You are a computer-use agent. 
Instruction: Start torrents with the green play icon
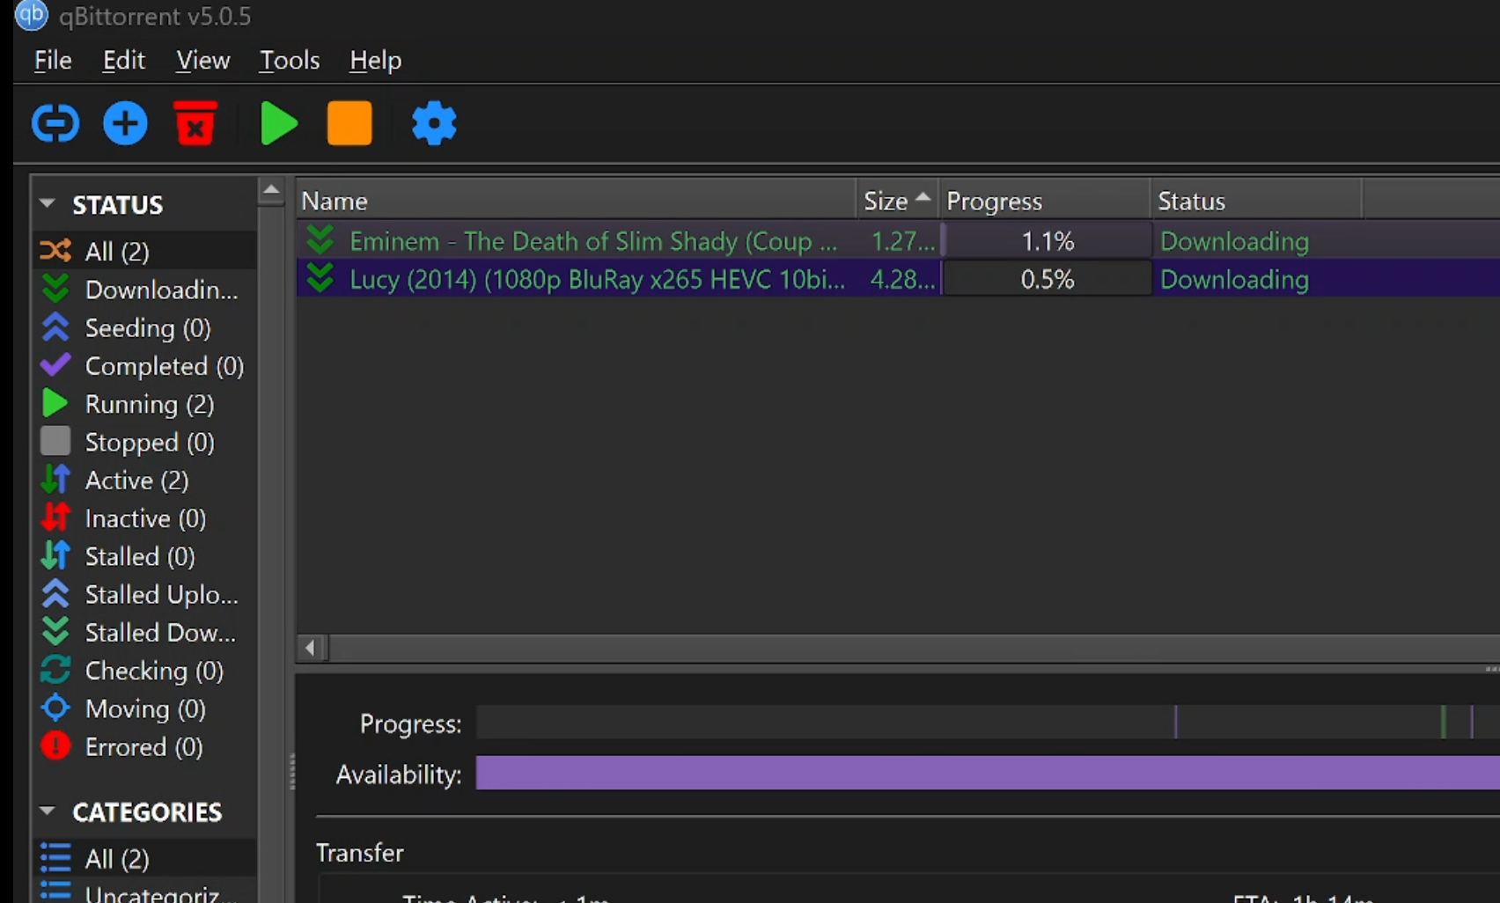click(x=279, y=123)
